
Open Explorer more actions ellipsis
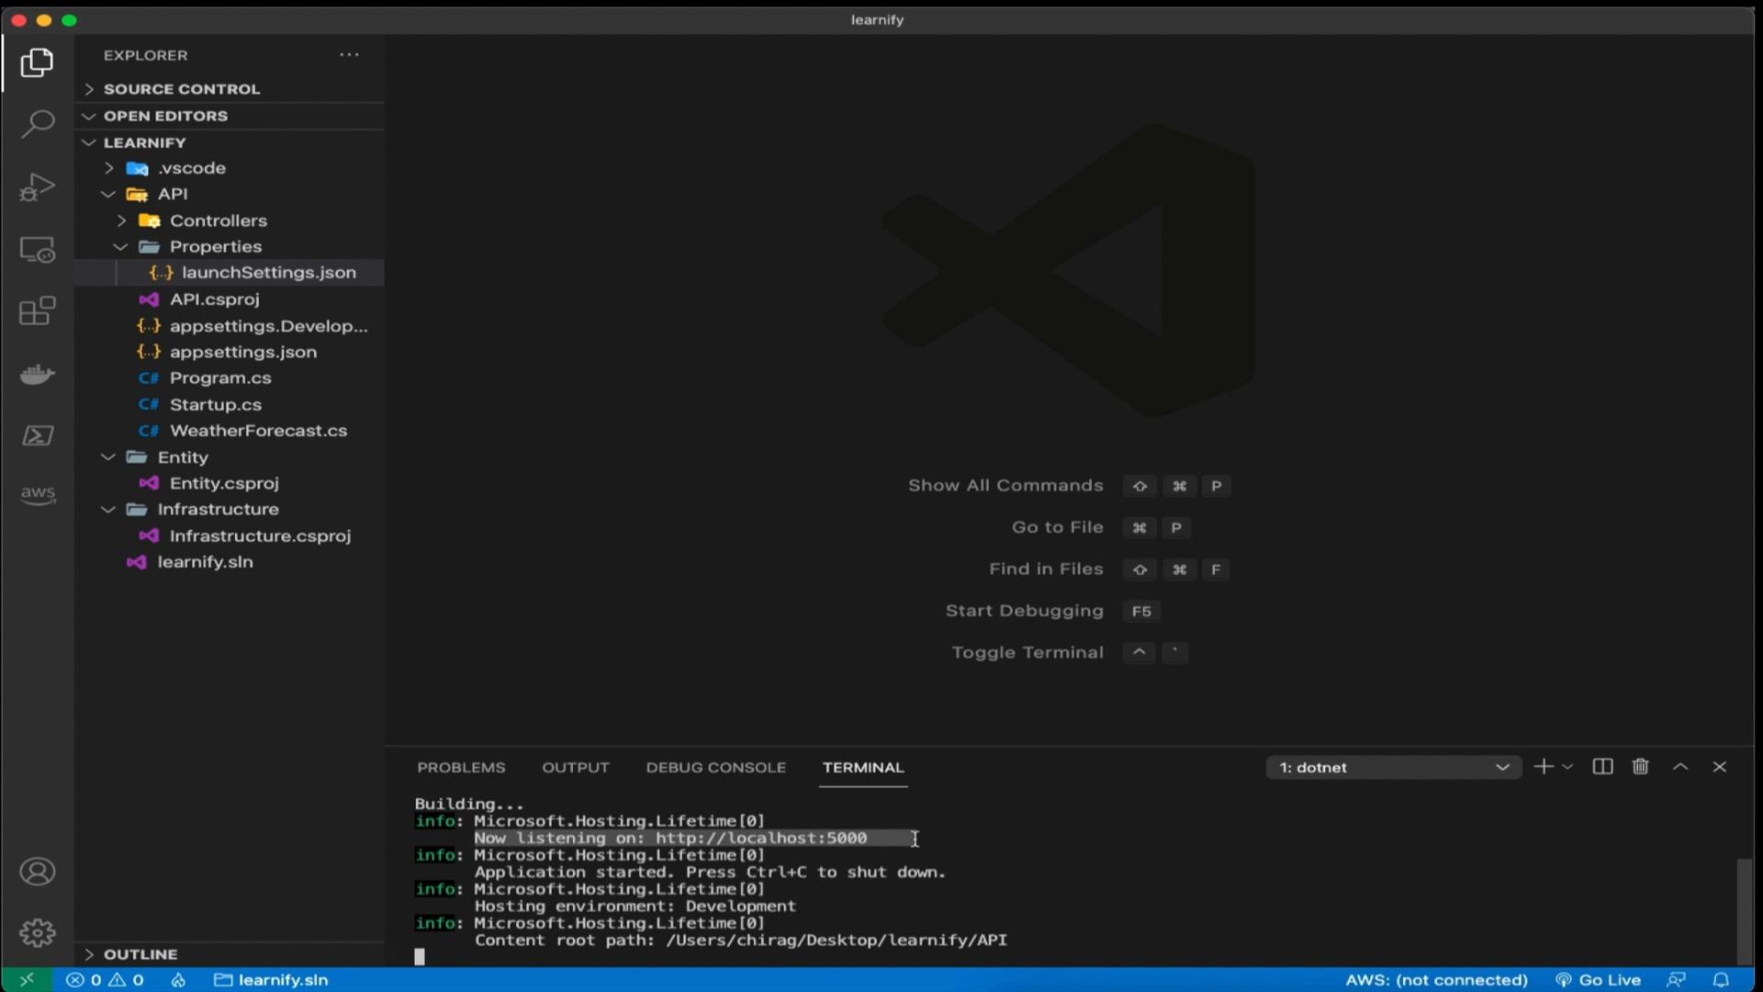click(x=349, y=55)
